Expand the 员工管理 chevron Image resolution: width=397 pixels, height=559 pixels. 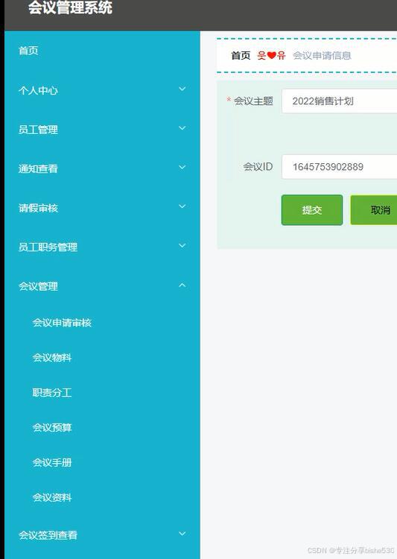[182, 128]
